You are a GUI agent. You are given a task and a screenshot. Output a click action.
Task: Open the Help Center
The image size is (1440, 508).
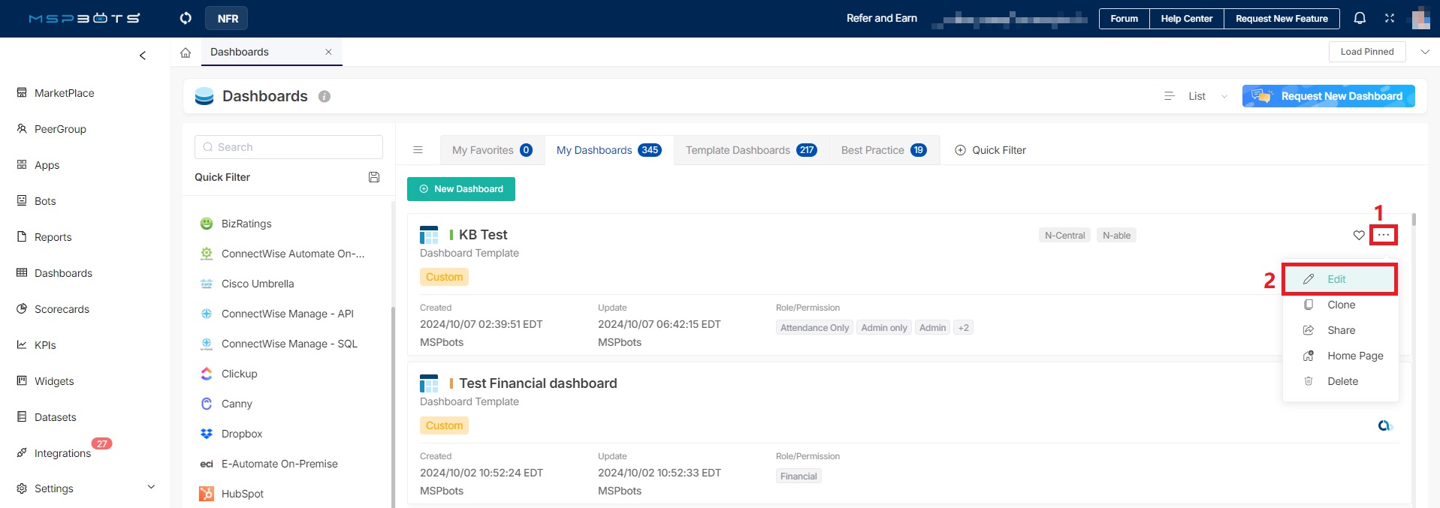click(x=1187, y=19)
